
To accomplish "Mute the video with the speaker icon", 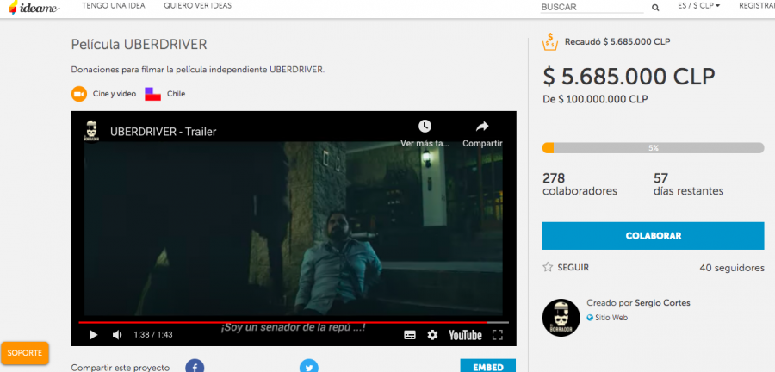I will click(x=117, y=334).
